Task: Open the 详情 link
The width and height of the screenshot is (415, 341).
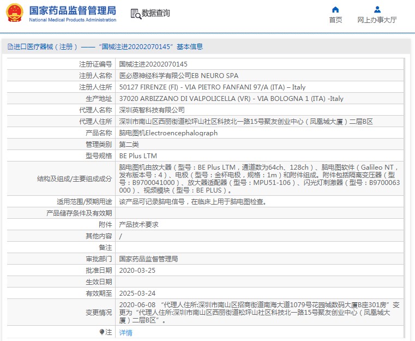Action: [126, 332]
